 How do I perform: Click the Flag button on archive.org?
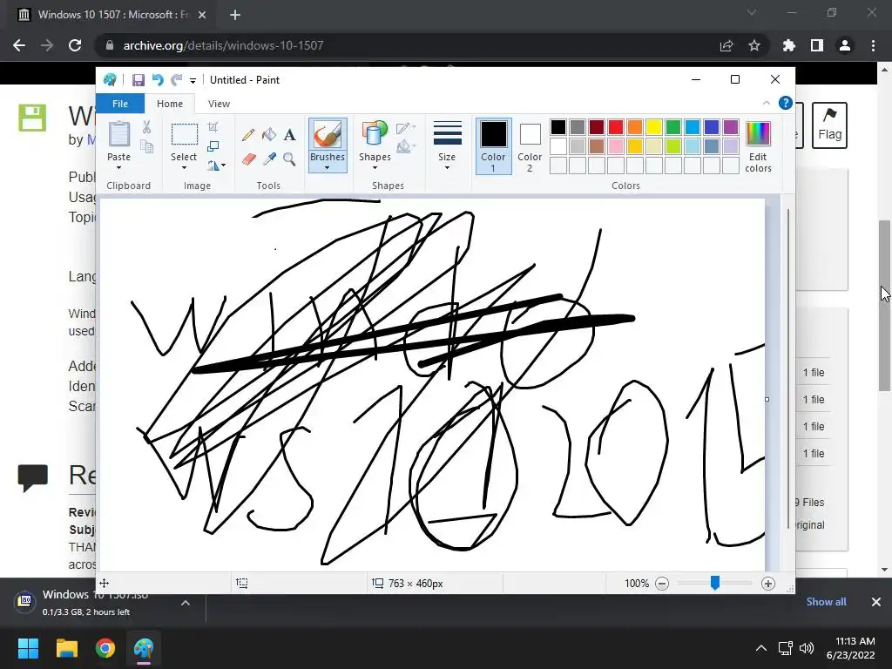pos(829,125)
